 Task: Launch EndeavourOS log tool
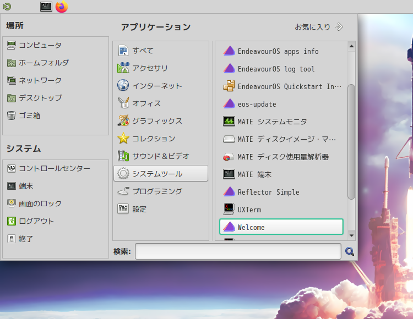click(281, 69)
